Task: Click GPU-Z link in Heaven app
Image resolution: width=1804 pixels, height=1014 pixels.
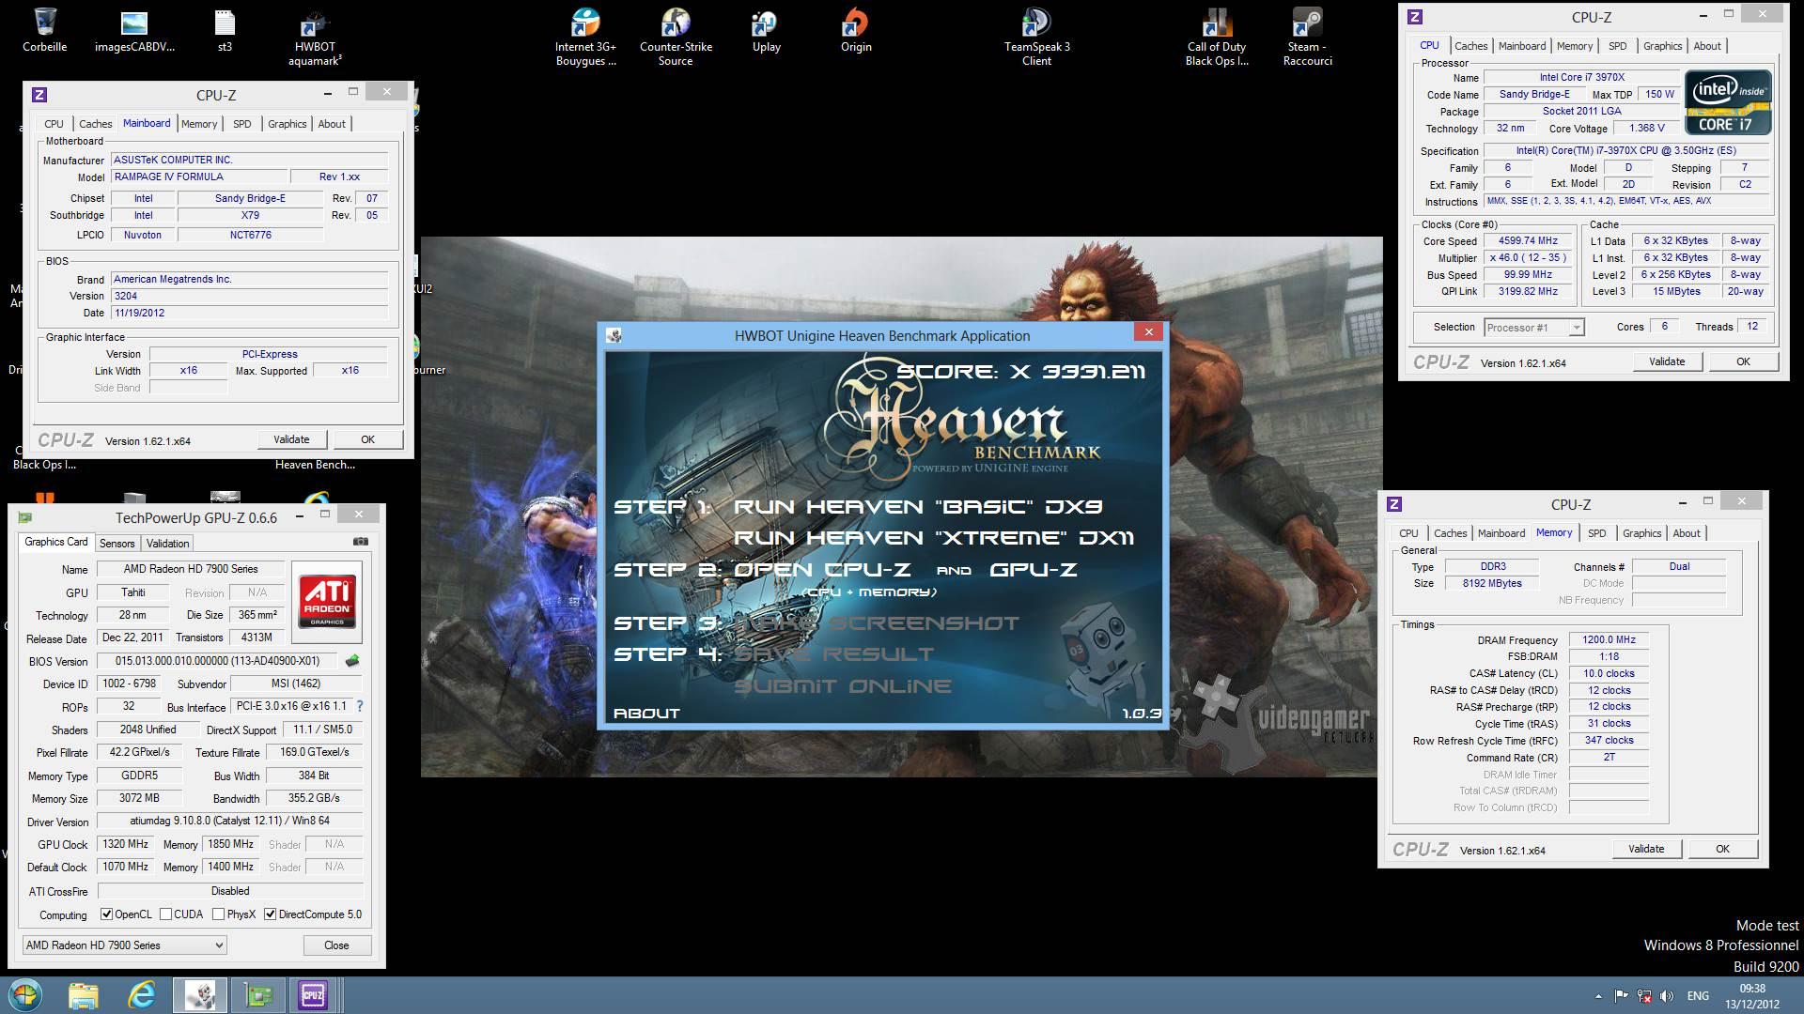Action: click(1034, 570)
